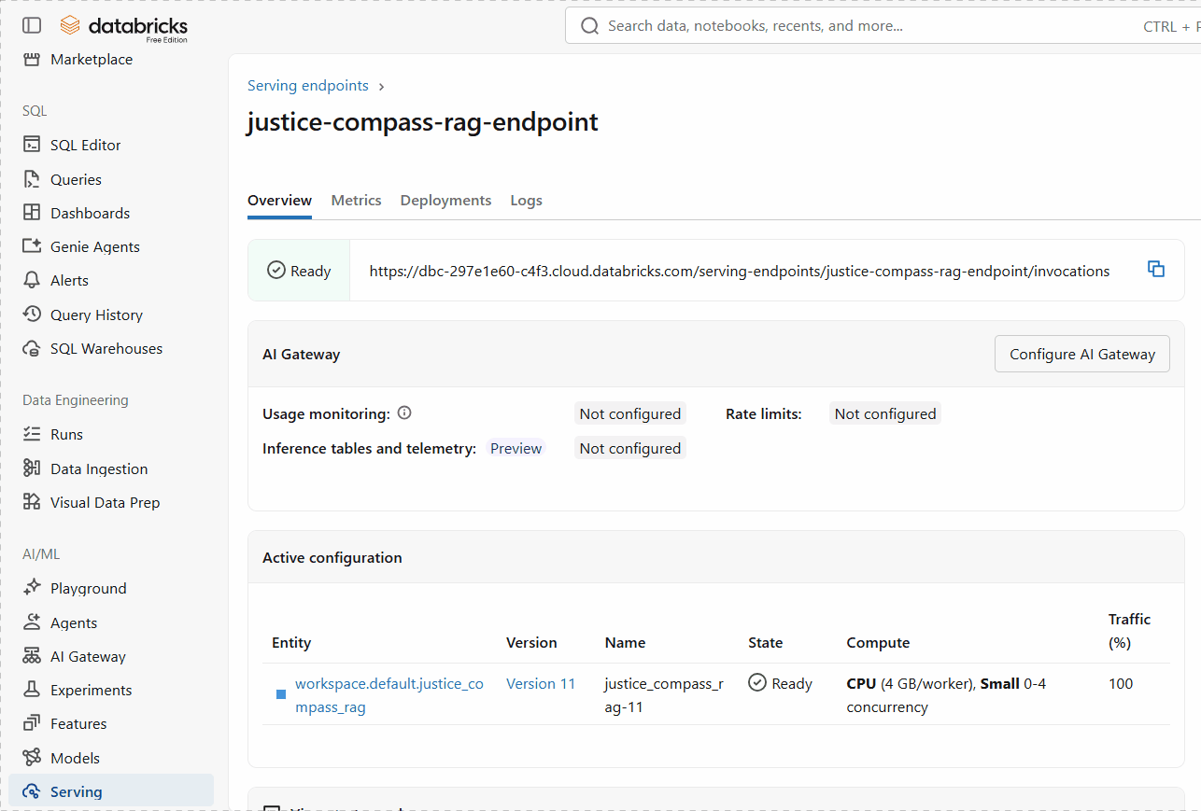Click the justice_compass_rag-11 name cell
The image size is (1201, 811).
664,695
